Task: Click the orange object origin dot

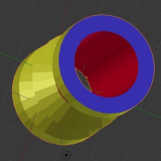Action: click(87, 78)
